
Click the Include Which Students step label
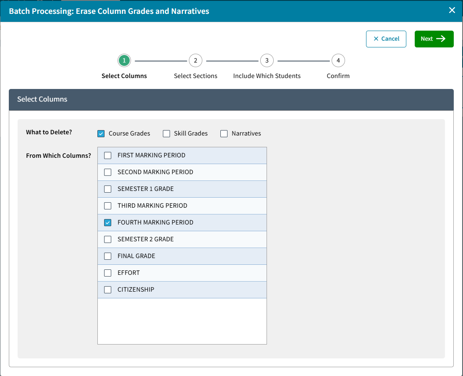pyautogui.click(x=267, y=76)
